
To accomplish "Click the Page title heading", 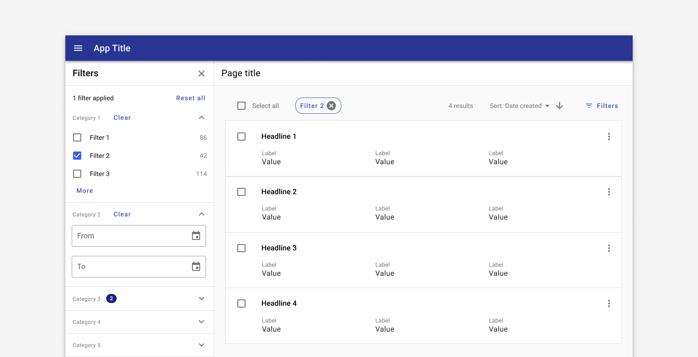I will coord(241,73).
